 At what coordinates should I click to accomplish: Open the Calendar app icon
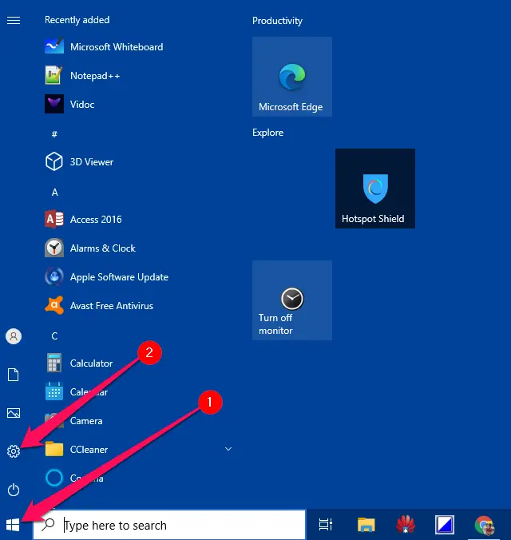pyautogui.click(x=54, y=392)
